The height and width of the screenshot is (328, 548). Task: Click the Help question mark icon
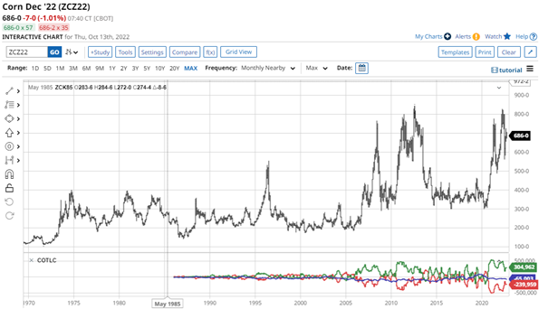(x=534, y=37)
